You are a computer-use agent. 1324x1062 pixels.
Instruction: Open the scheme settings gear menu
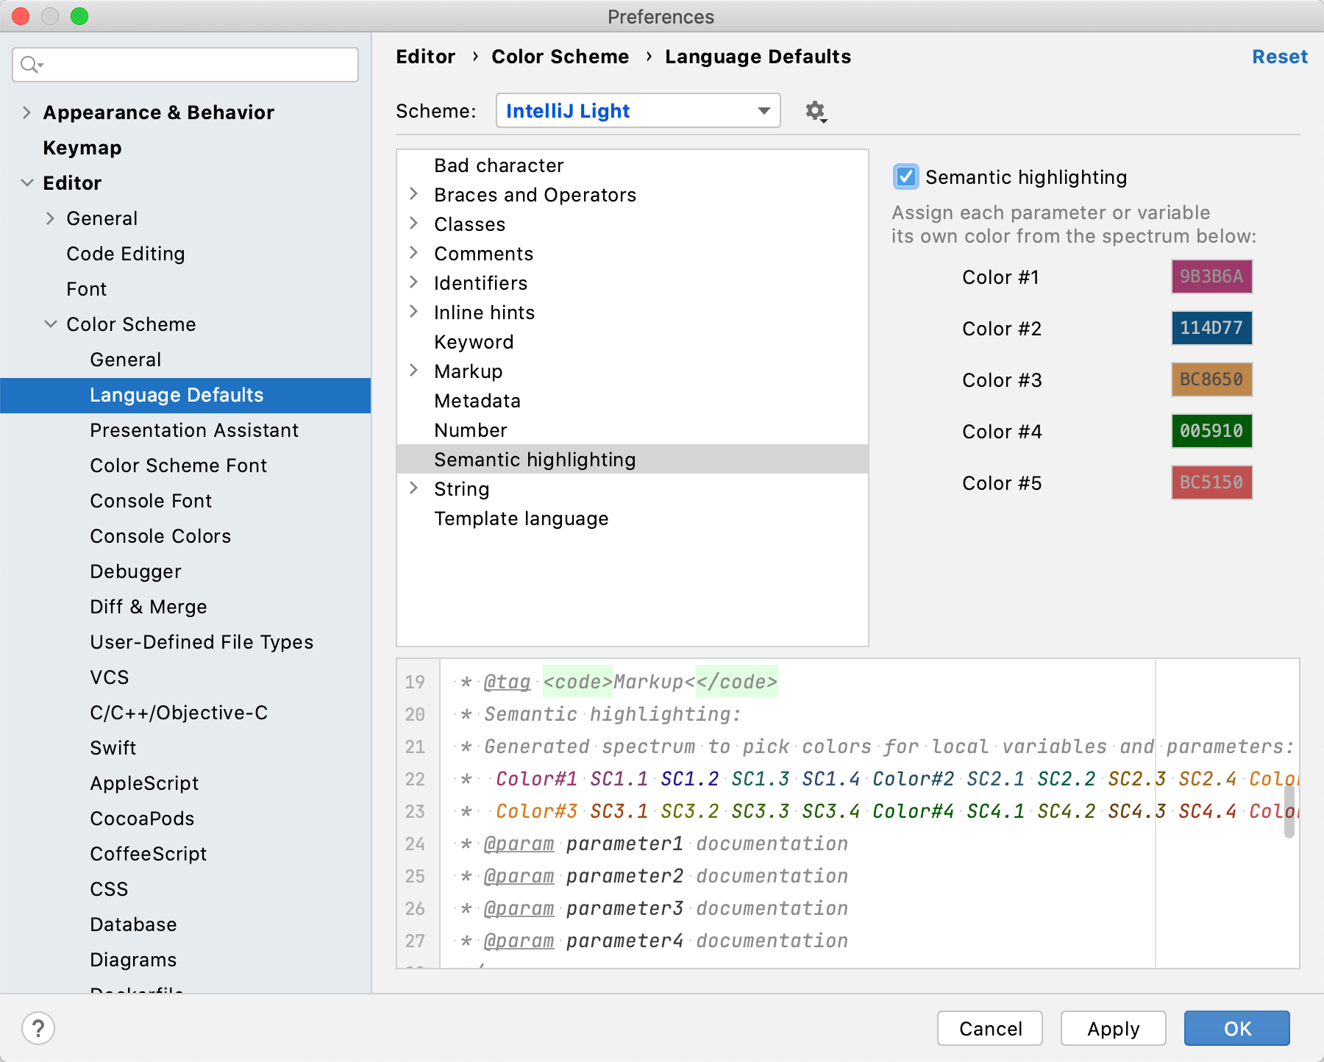point(814,111)
